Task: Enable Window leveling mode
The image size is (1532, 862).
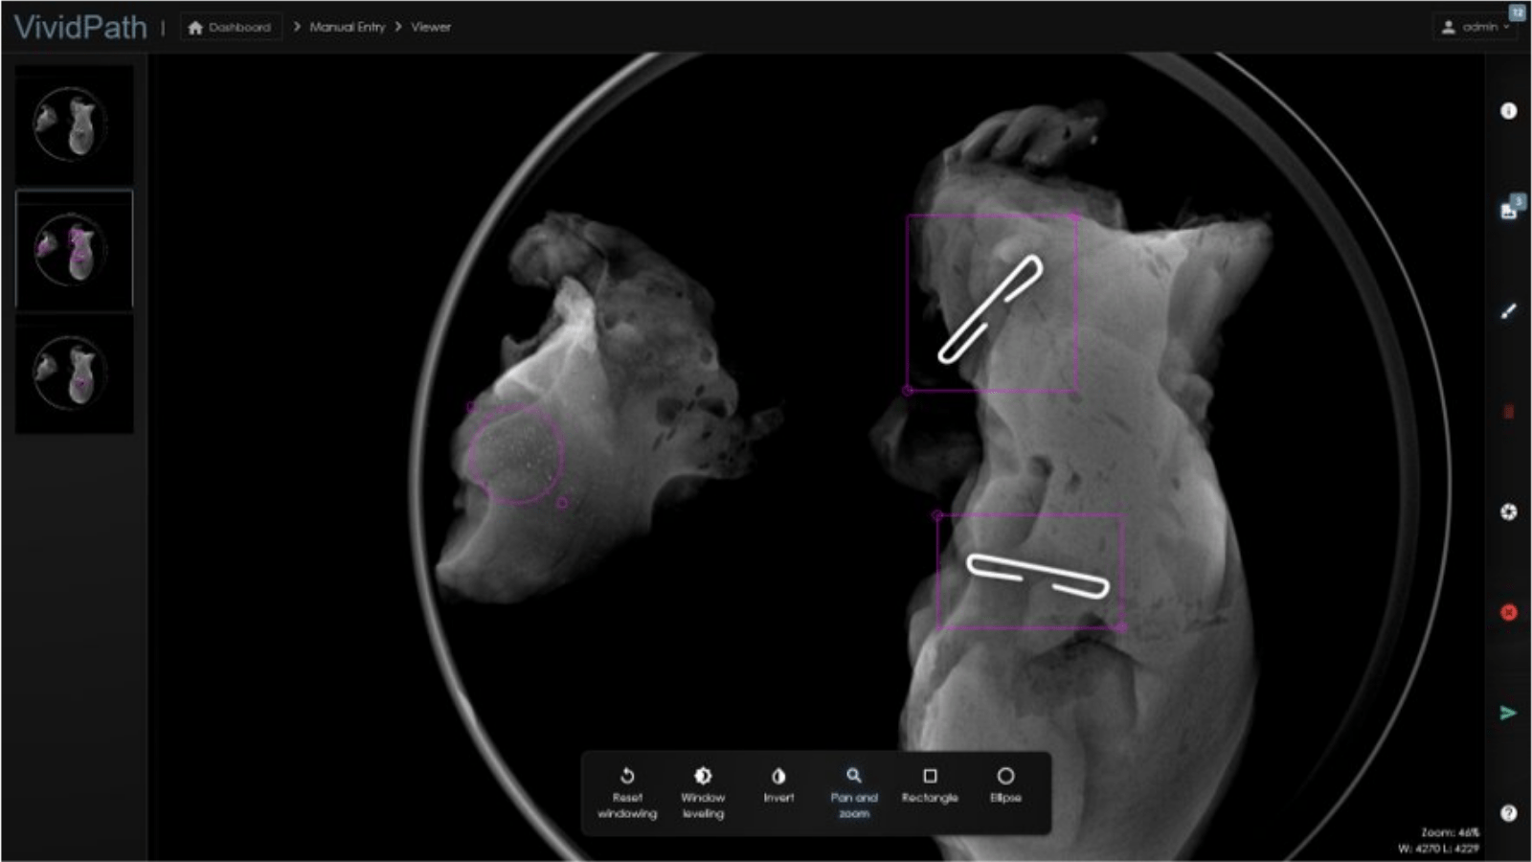Action: point(704,787)
